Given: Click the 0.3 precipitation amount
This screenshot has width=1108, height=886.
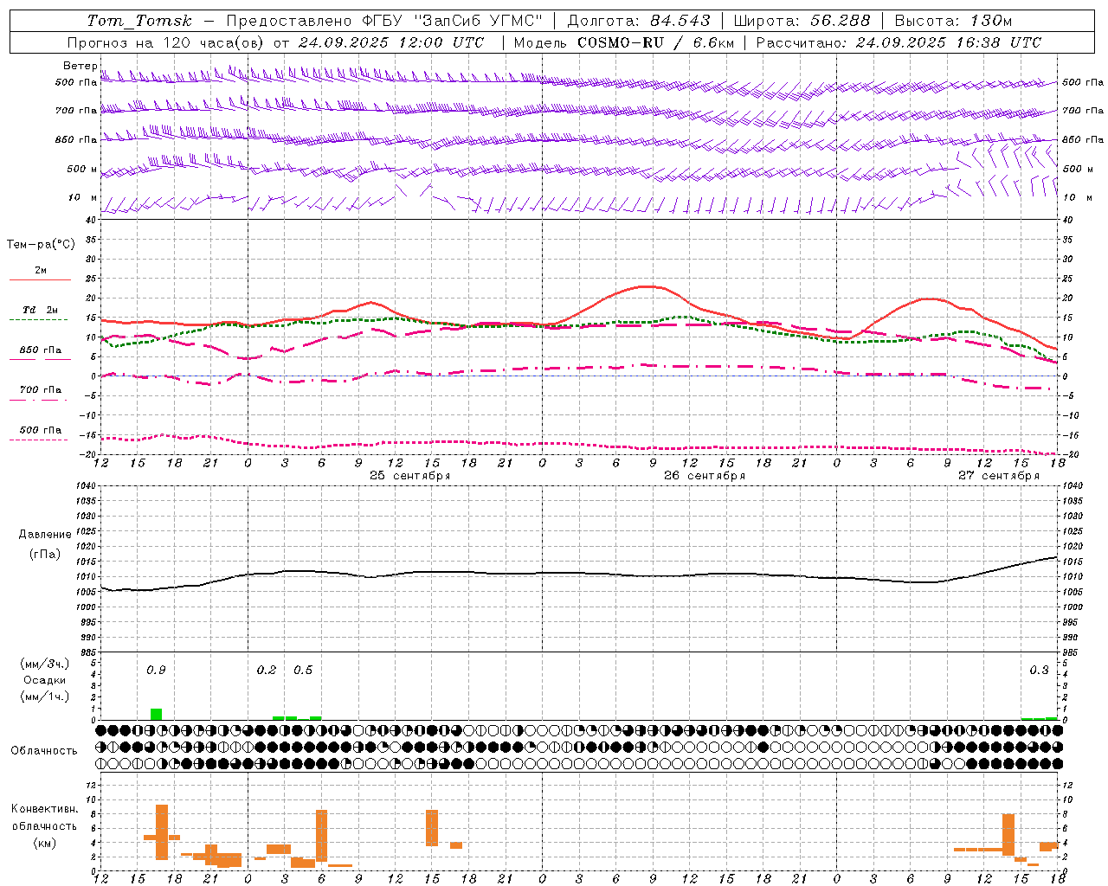Looking at the screenshot, I should pyautogui.click(x=1039, y=670).
